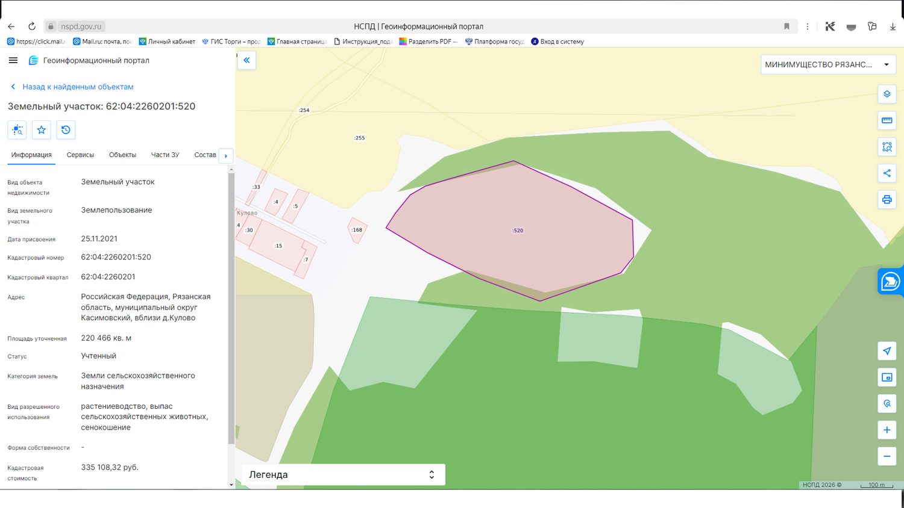
Task: Open the map layers button
Action: tap(887, 94)
